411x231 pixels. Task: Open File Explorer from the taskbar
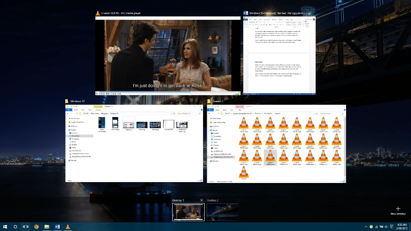[x=47, y=227]
